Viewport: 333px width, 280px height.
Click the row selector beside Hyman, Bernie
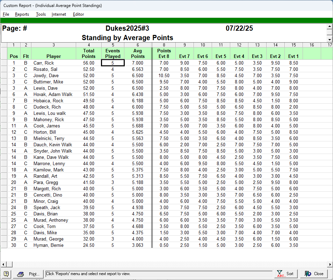[4, 245]
